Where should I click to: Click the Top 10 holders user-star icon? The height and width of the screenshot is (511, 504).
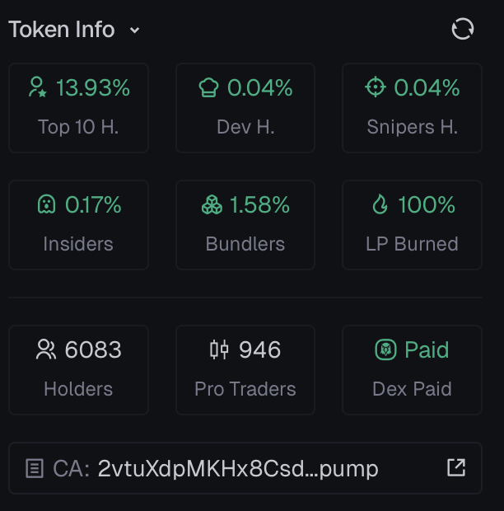pyautogui.click(x=38, y=87)
